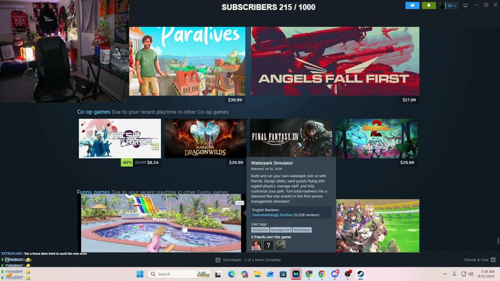Open the Grounded 2 game capsule
The height and width of the screenshot is (281, 500).
[x=377, y=139]
